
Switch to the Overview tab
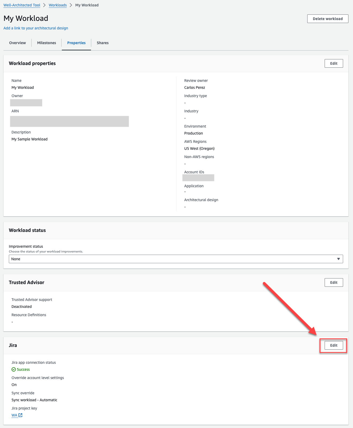[18, 43]
